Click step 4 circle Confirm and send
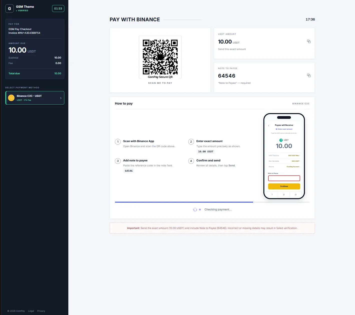 [x=191, y=161]
